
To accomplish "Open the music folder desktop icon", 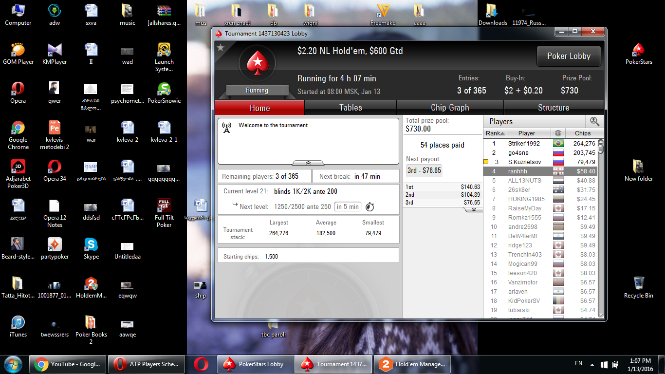I will [x=128, y=15].
